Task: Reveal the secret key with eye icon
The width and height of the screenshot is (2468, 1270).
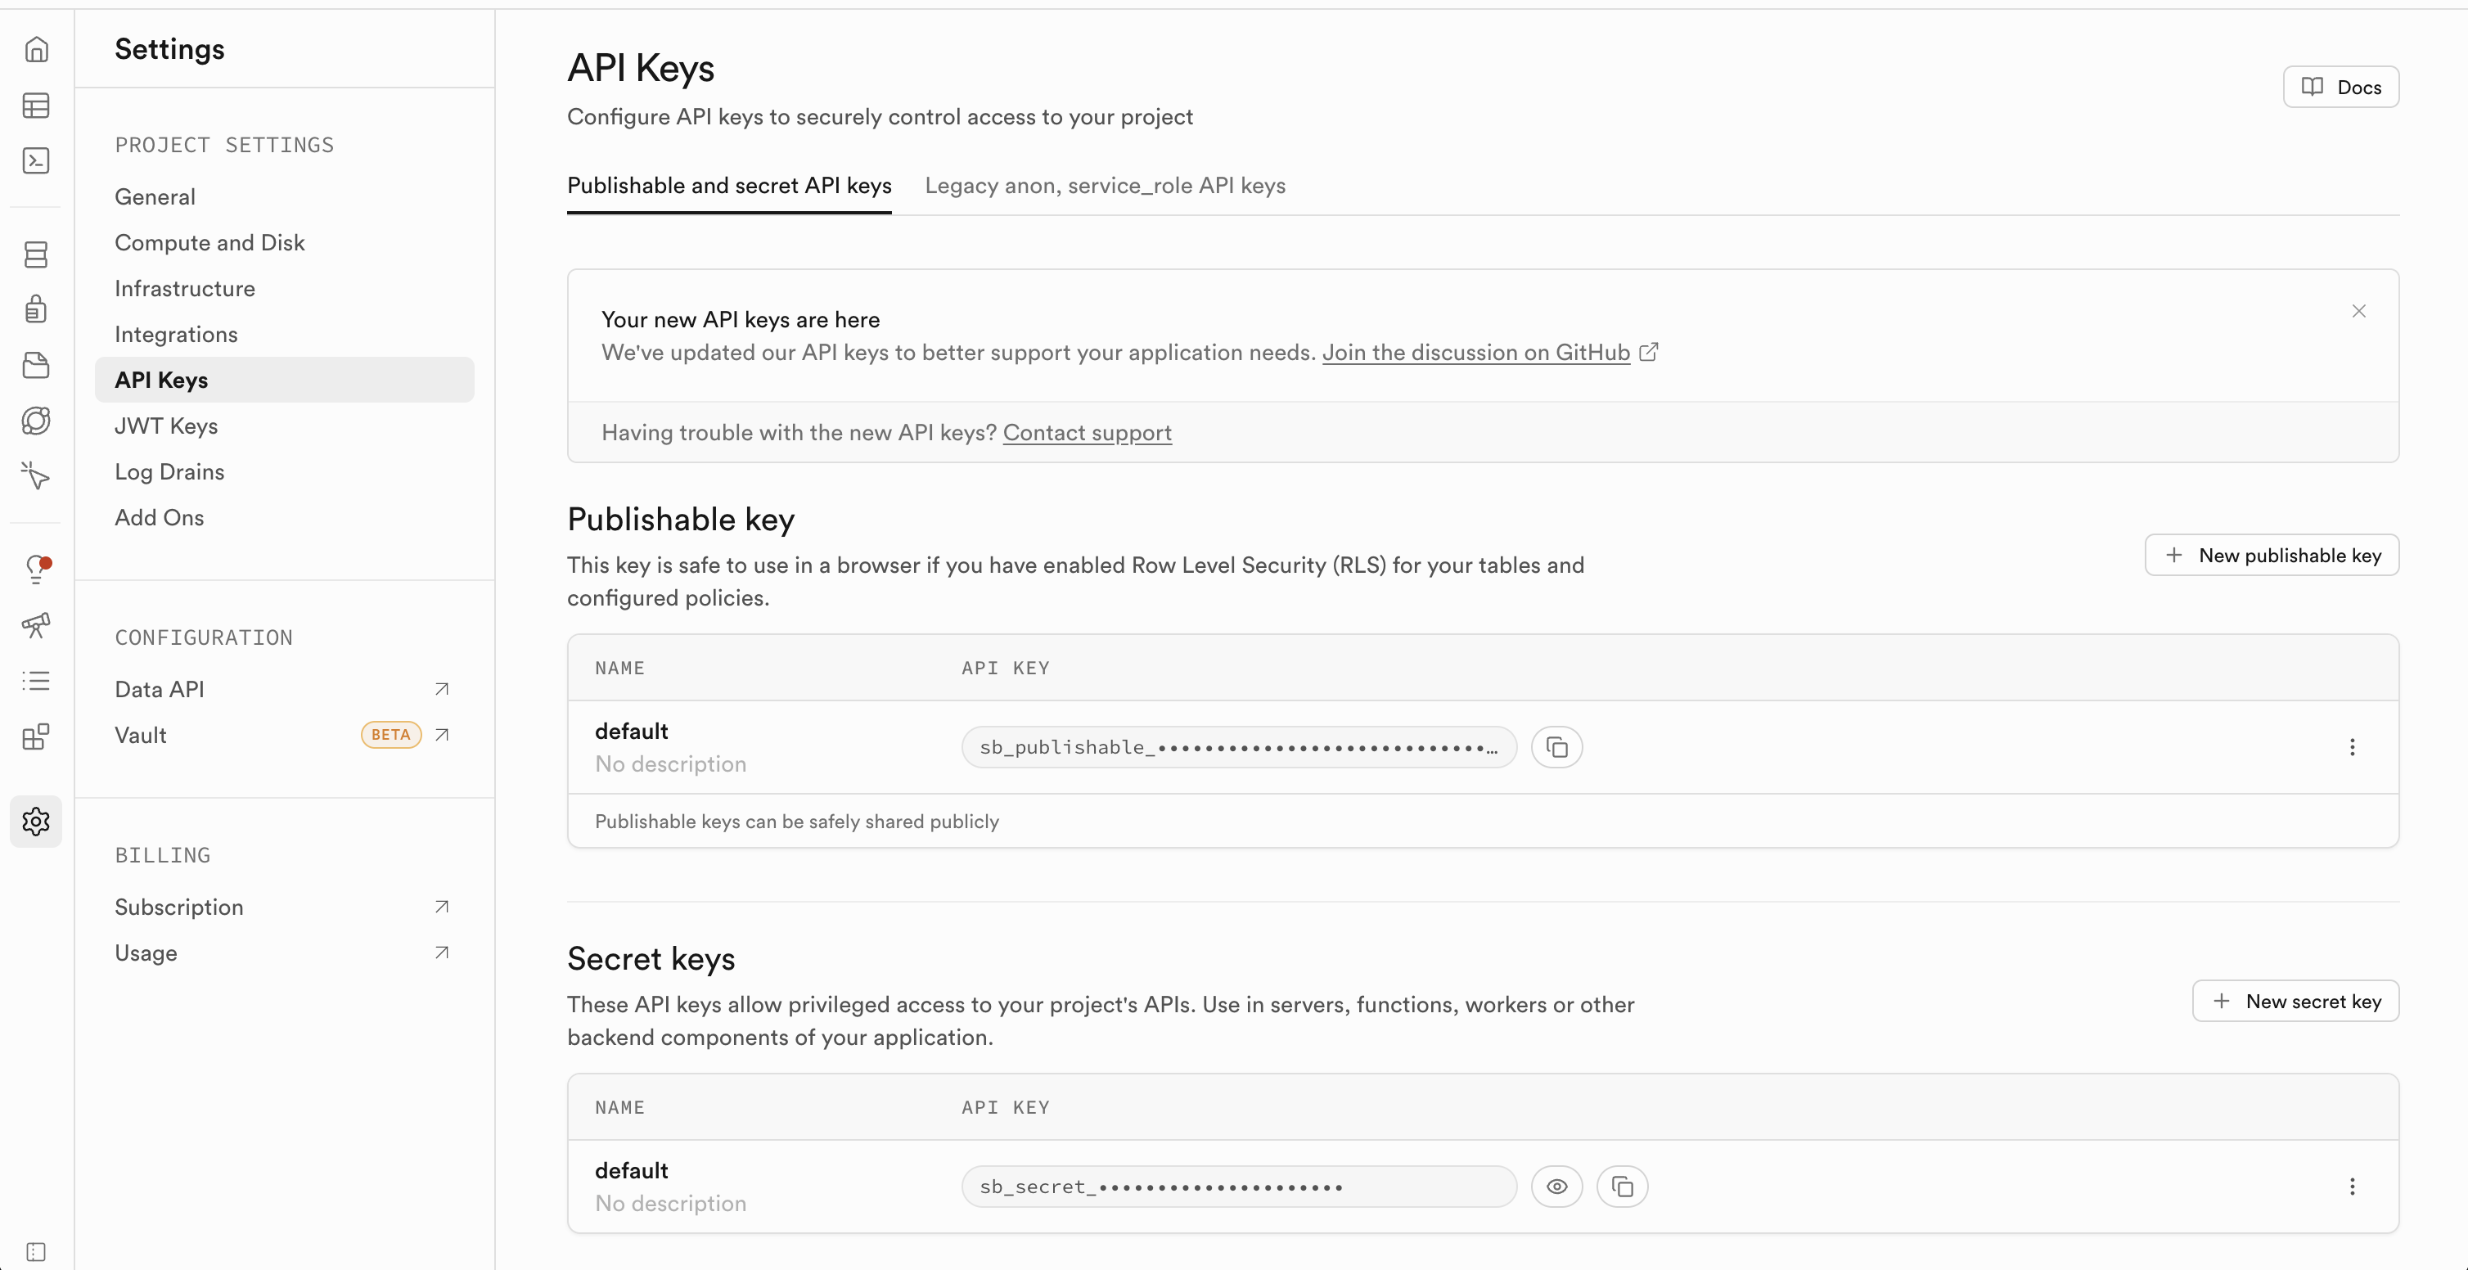Action: pos(1556,1187)
